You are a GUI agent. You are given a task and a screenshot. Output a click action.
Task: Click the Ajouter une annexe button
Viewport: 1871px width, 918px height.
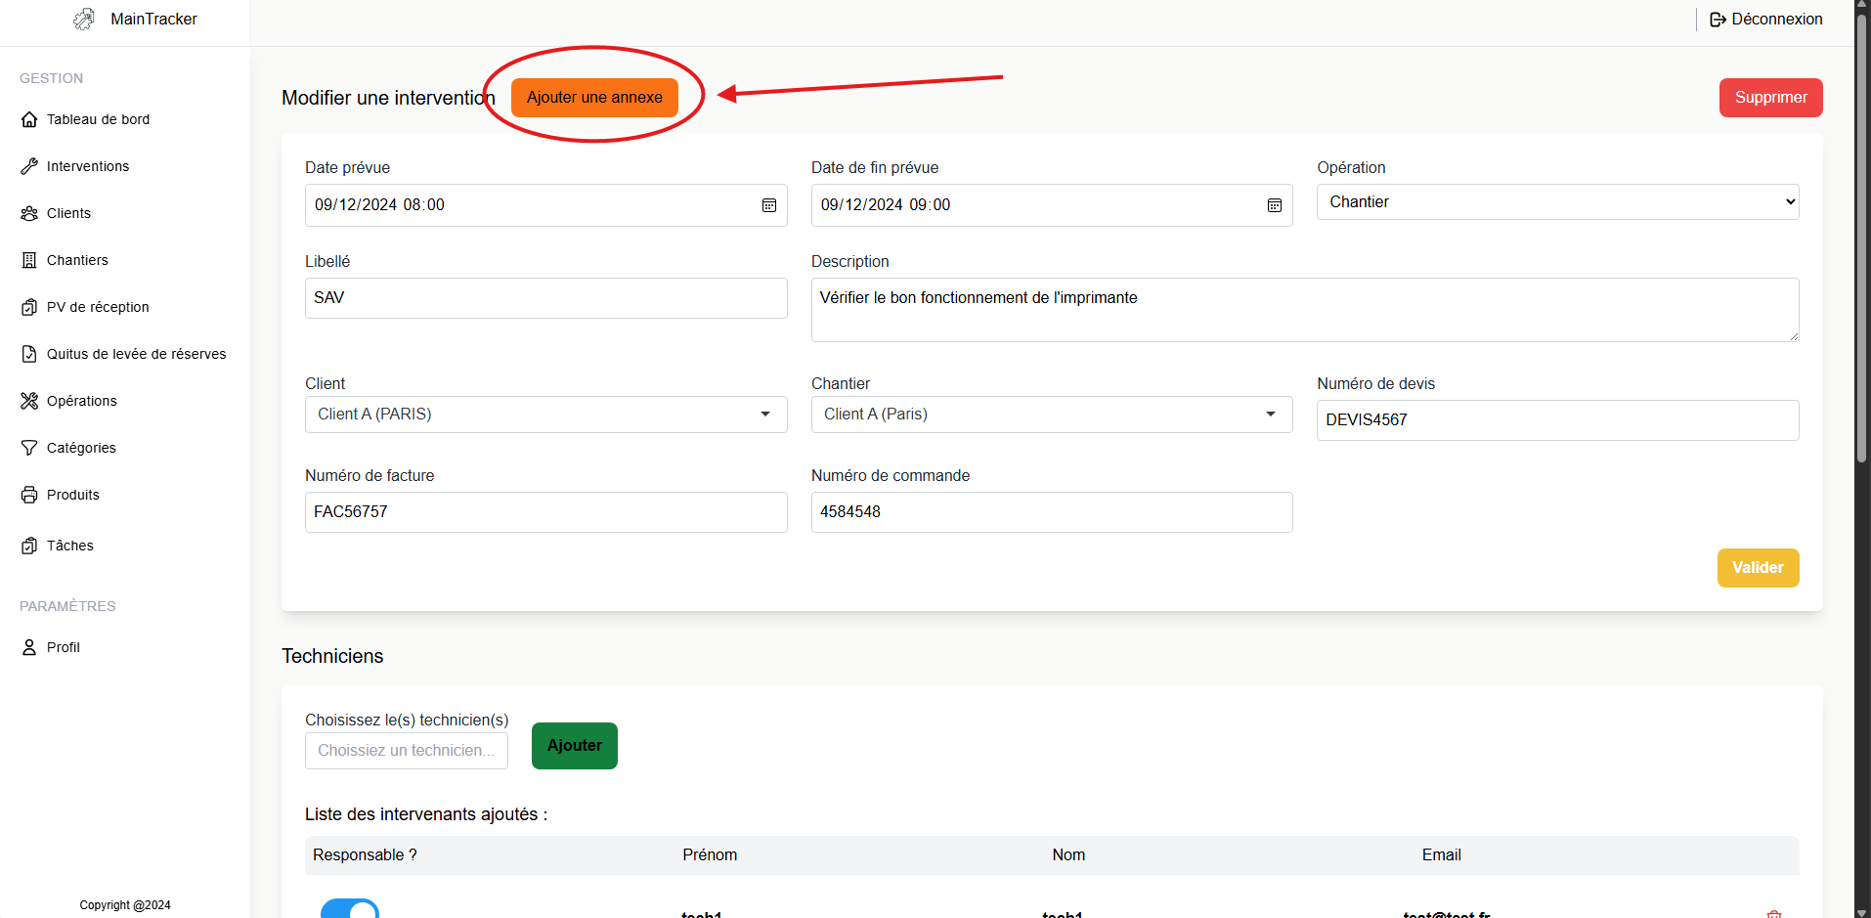594,98
